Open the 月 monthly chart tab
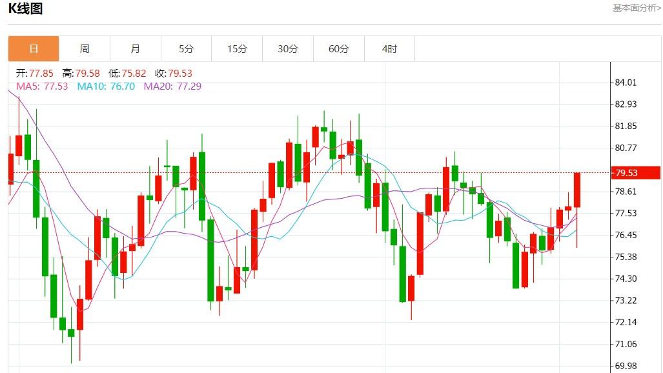The image size is (663, 373). (136, 49)
